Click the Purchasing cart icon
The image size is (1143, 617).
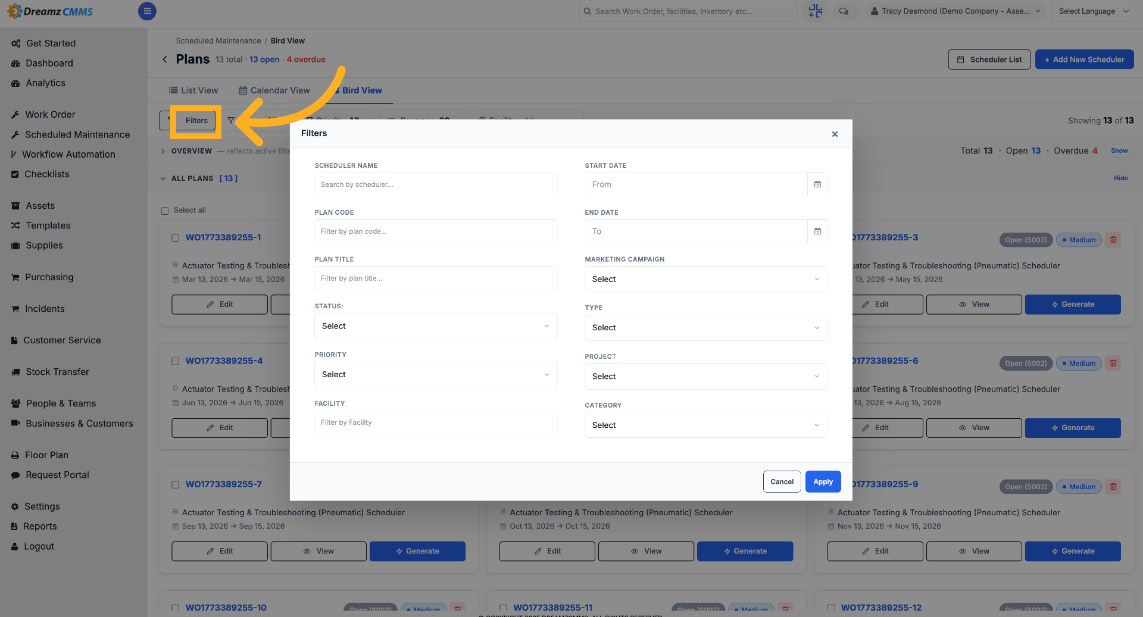[15, 277]
